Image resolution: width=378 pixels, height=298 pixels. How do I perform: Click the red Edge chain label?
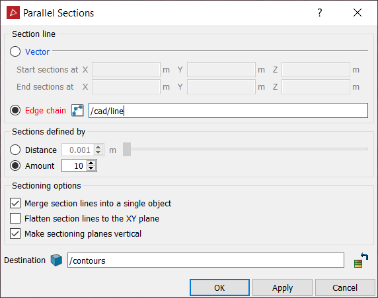point(46,110)
